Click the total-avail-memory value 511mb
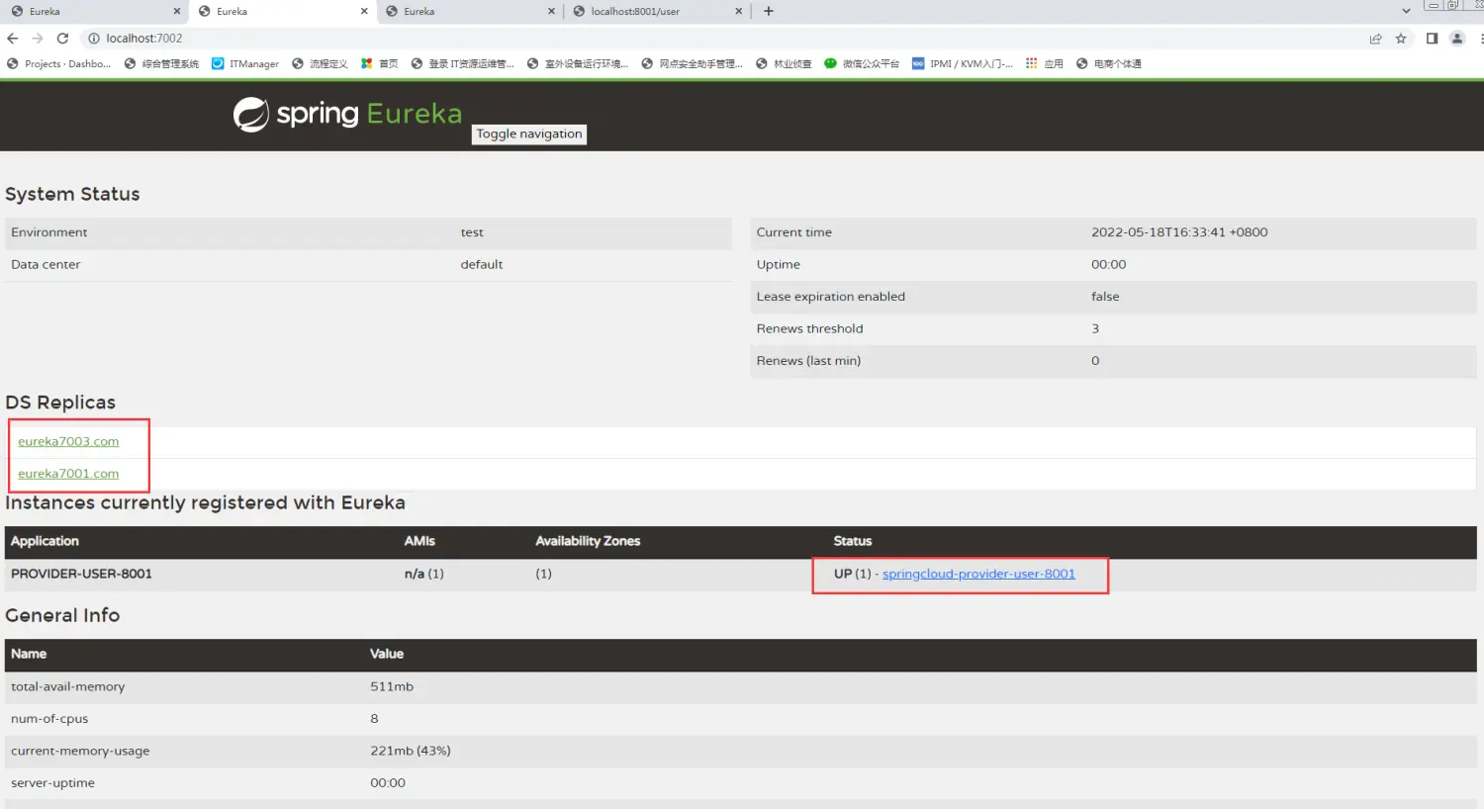The width and height of the screenshot is (1484, 809). pos(392,686)
